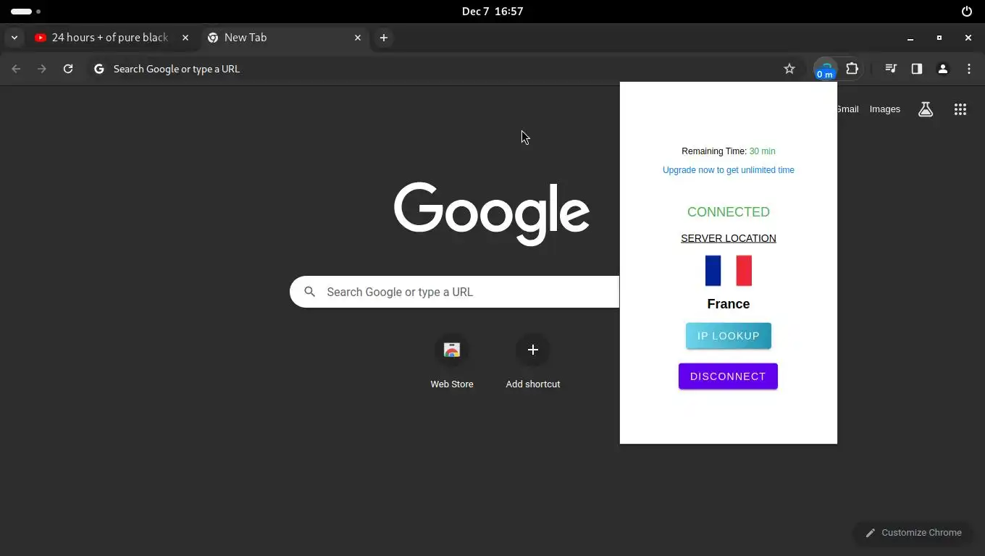Screen dimensions: 985x556
Task: Click the 30 min remaining time value
Action: [x=763, y=151]
